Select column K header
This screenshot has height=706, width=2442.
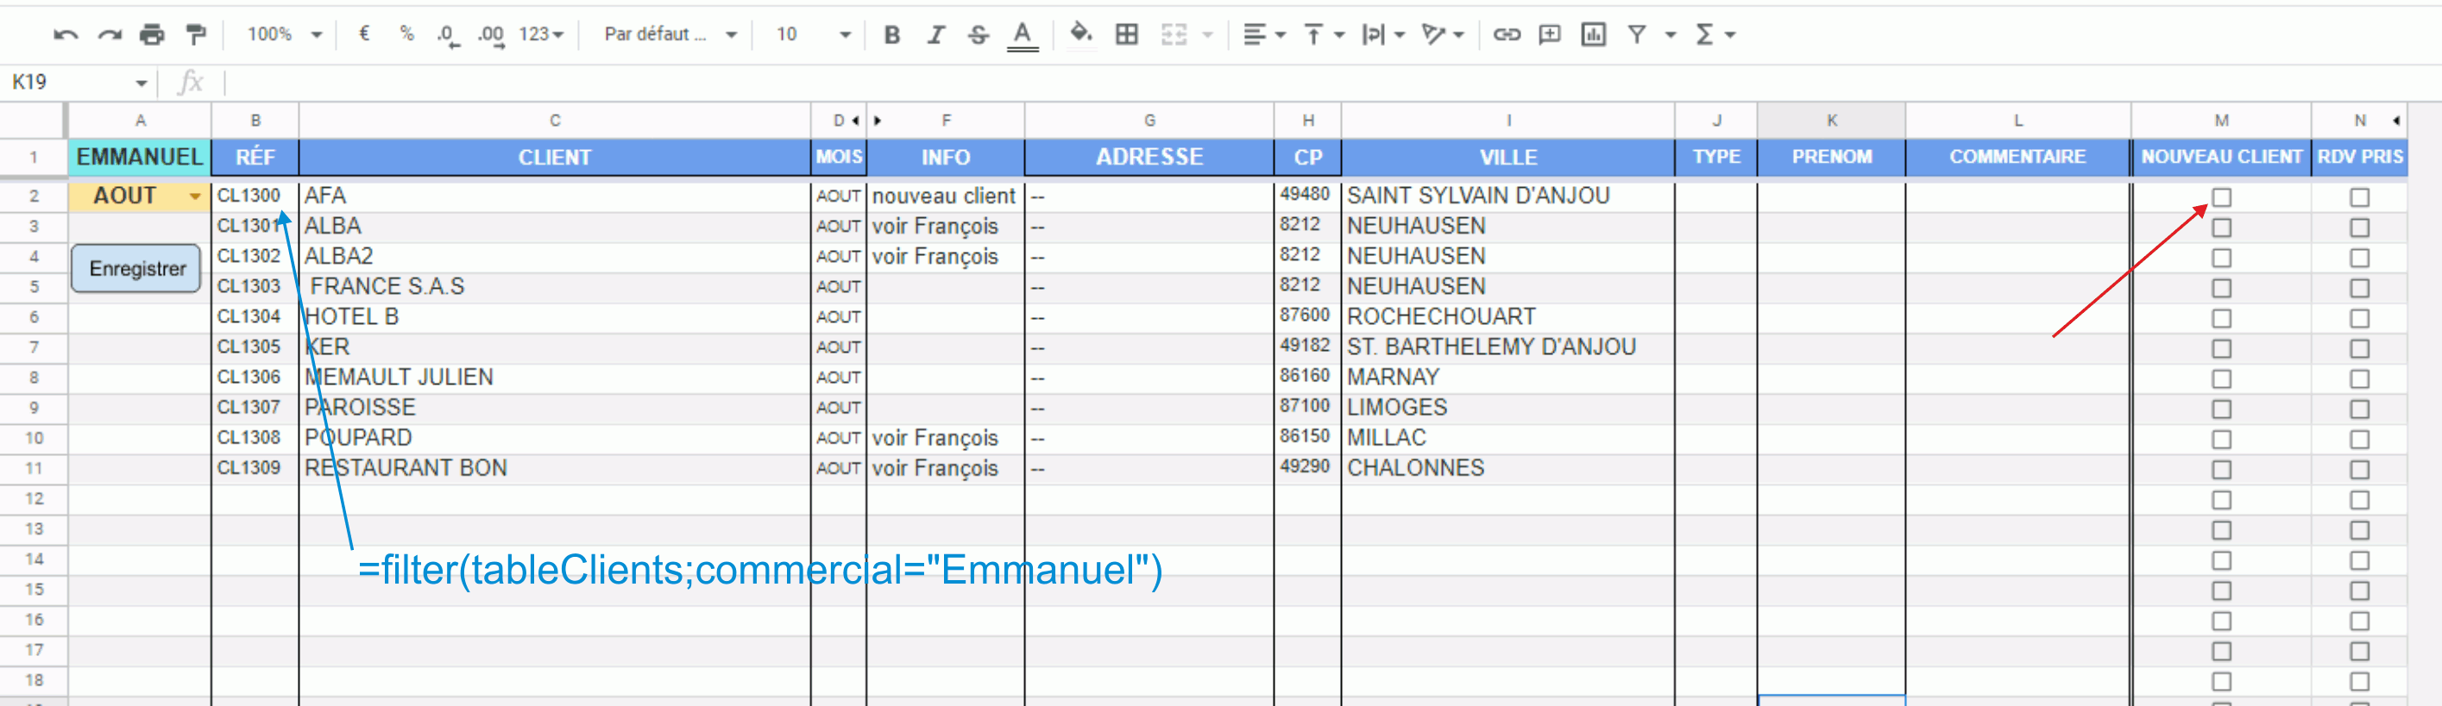tap(1830, 121)
